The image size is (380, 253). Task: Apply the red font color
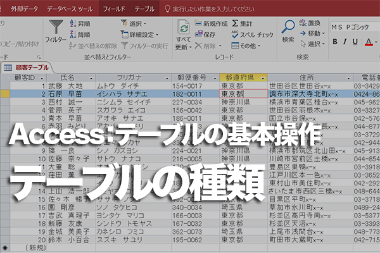pos(369,42)
